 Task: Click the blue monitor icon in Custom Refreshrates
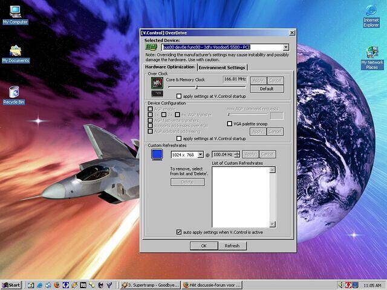coord(157,155)
